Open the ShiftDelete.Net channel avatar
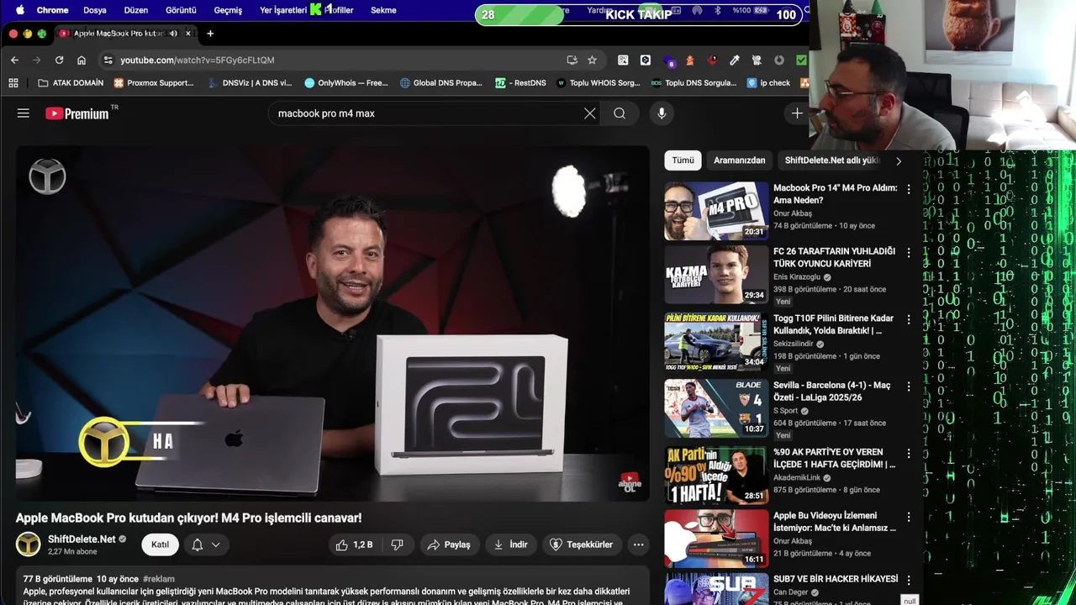 tap(29, 544)
